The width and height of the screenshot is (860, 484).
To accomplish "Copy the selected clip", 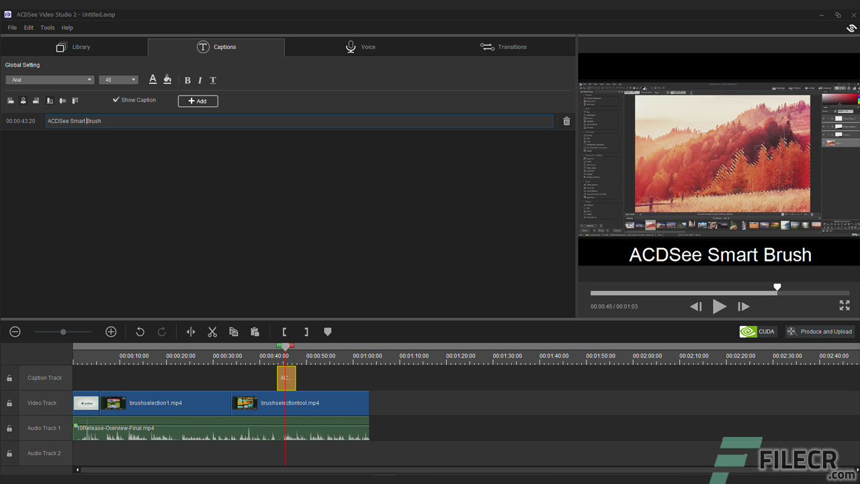I will pos(234,331).
